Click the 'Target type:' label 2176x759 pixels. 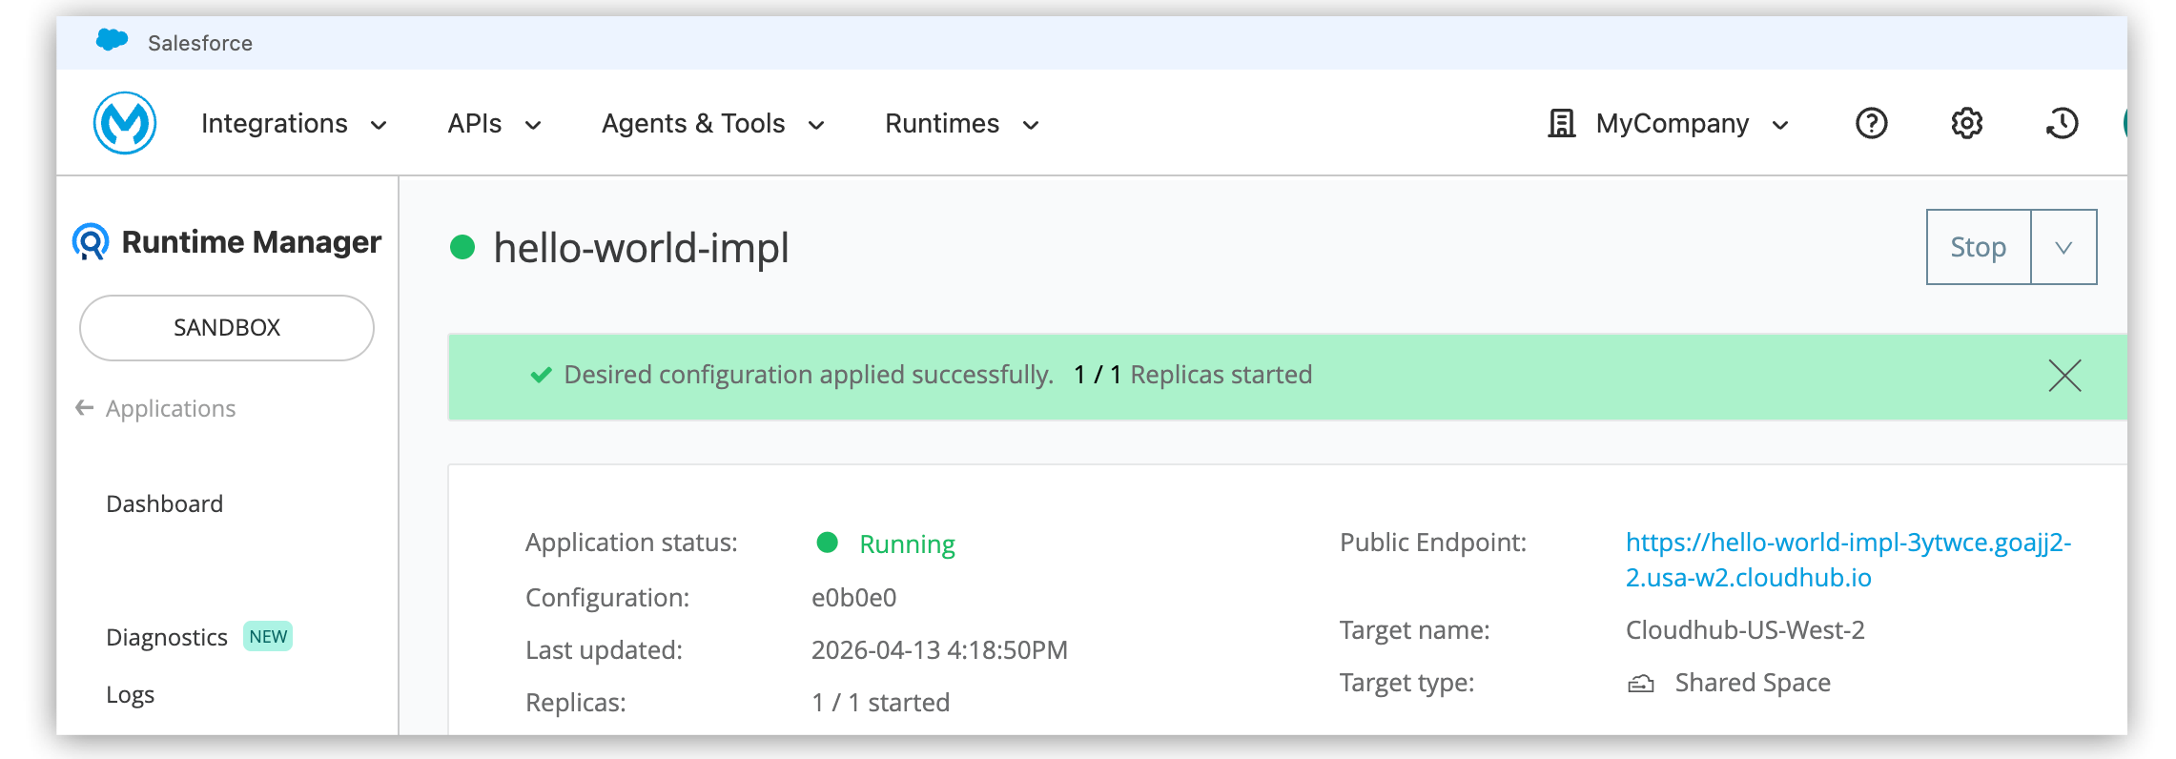tap(1406, 683)
